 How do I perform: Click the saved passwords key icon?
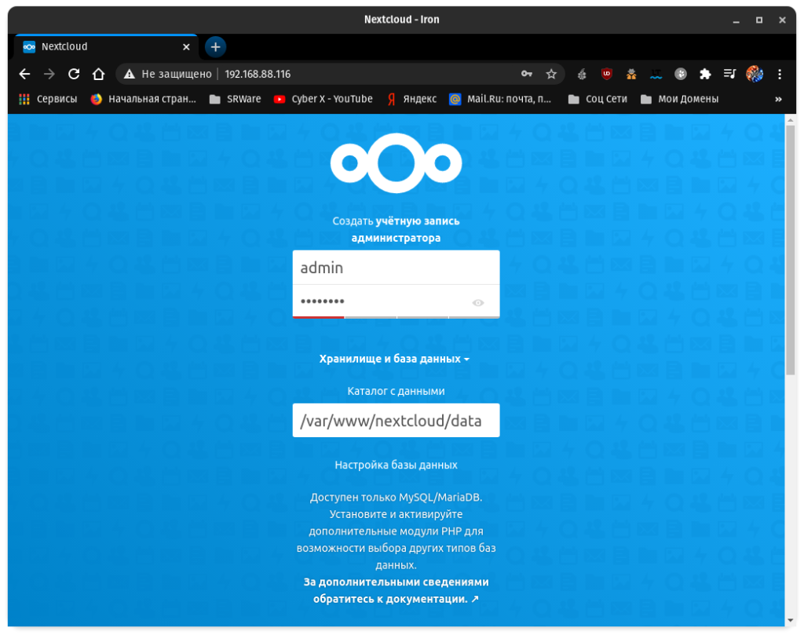[x=527, y=74]
